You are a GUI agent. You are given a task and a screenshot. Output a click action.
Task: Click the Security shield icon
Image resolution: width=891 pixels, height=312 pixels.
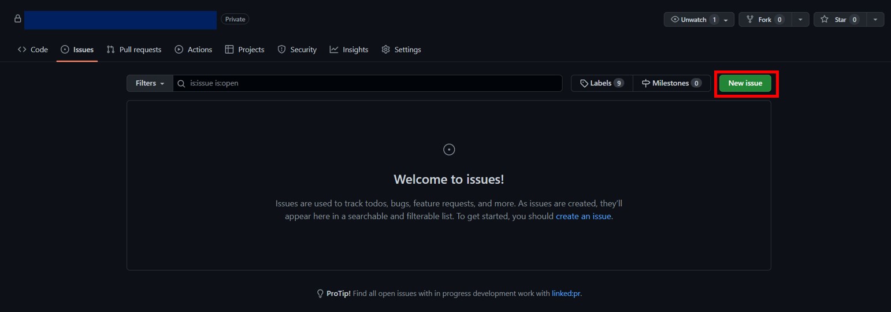[x=282, y=50]
